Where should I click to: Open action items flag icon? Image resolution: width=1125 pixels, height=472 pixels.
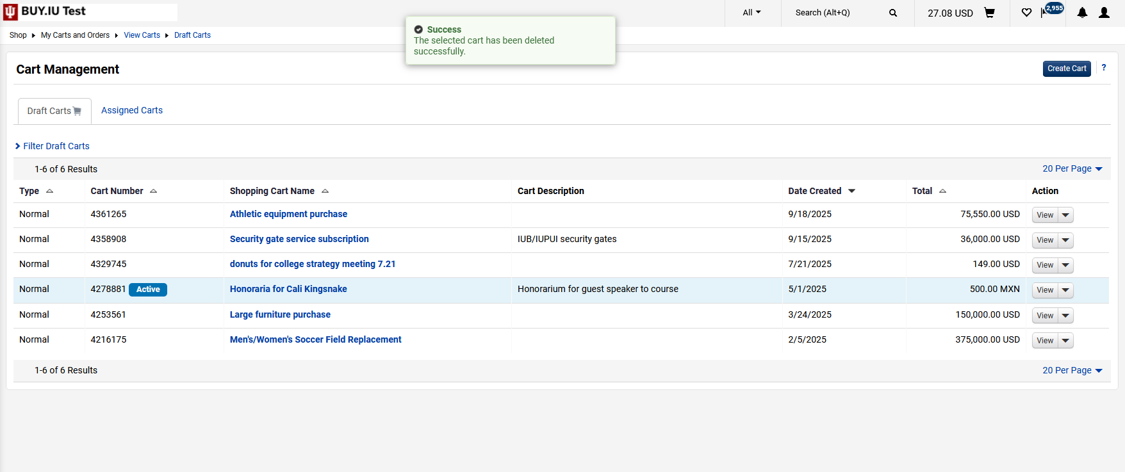[x=1046, y=13]
